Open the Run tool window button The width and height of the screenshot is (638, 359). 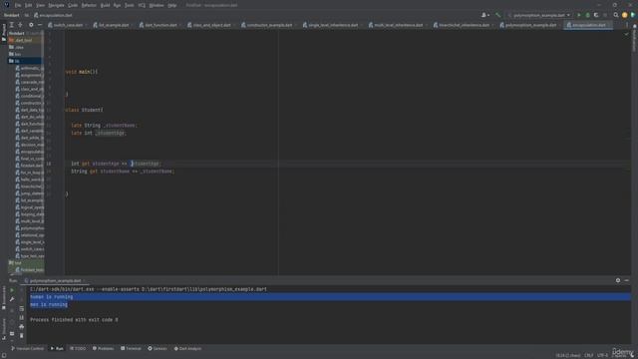pyautogui.click(x=57, y=349)
